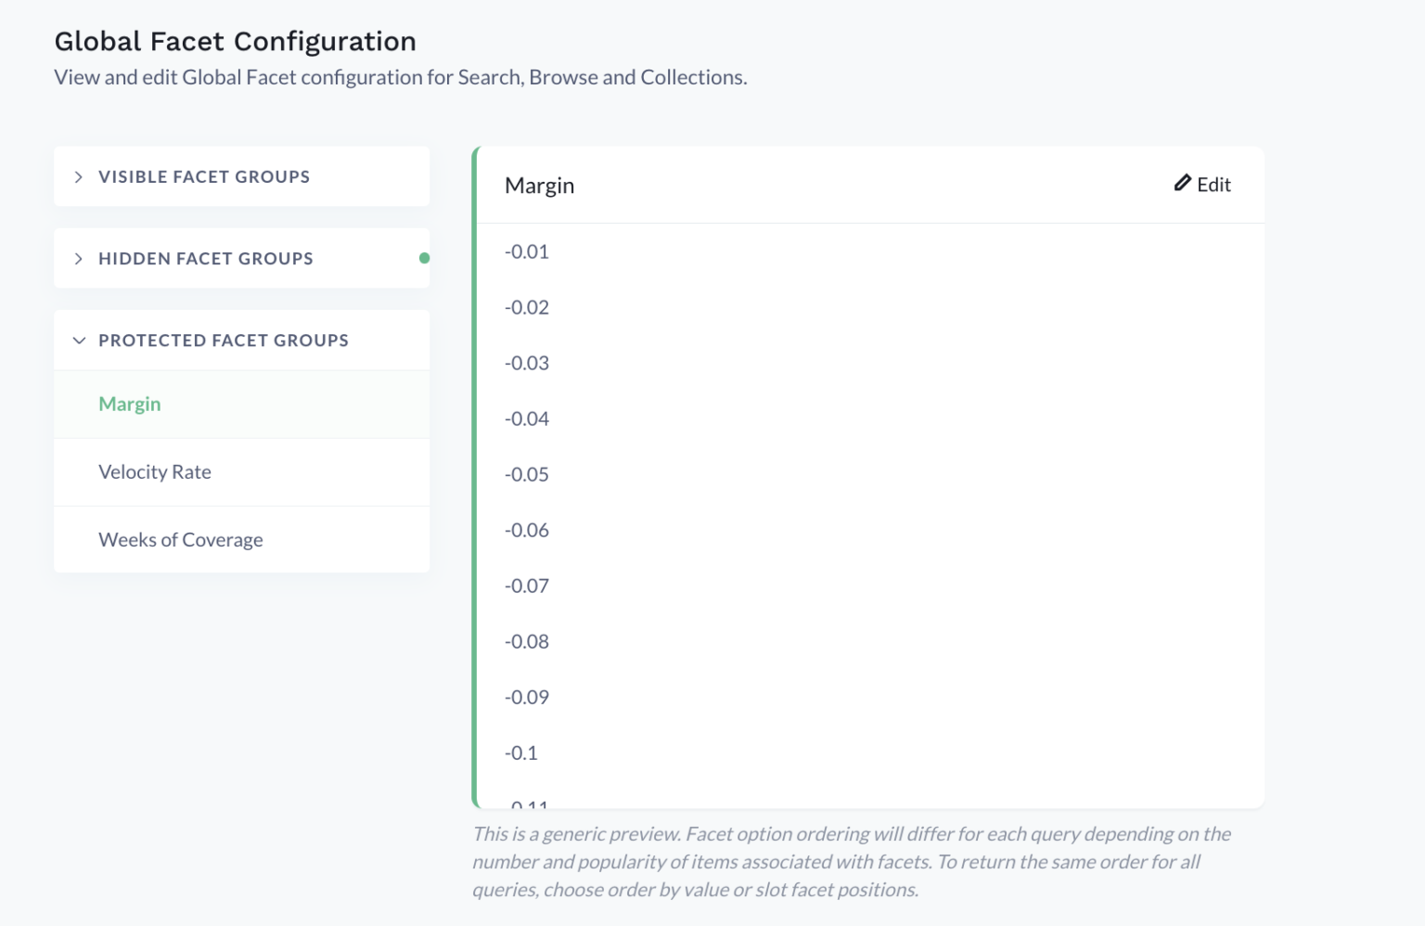This screenshot has width=1425, height=926.
Task: Select the Velocity Rate facet group
Action: (x=155, y=471)
